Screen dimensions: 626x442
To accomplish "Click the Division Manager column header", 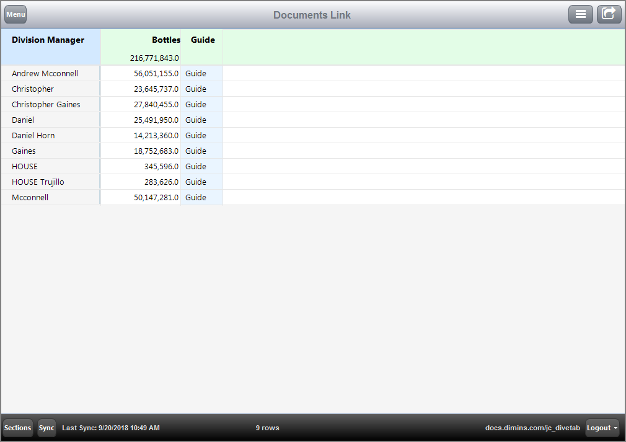I will point(48,40).
